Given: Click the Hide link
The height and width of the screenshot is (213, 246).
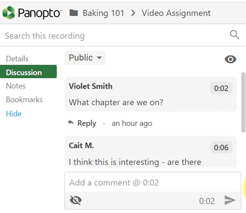Looking at the screenshot, I should (x=14, y=114).
